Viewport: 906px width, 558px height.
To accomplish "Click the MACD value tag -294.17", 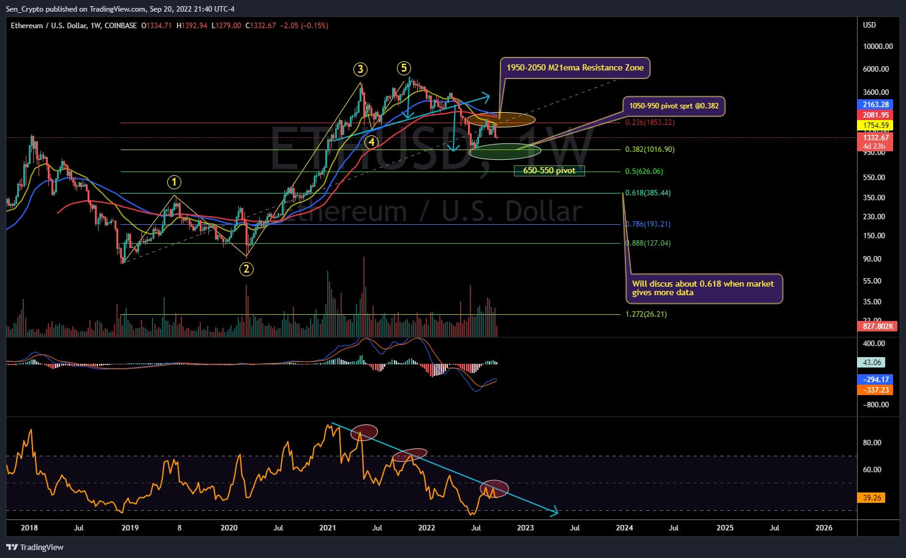I will point(875,380).
